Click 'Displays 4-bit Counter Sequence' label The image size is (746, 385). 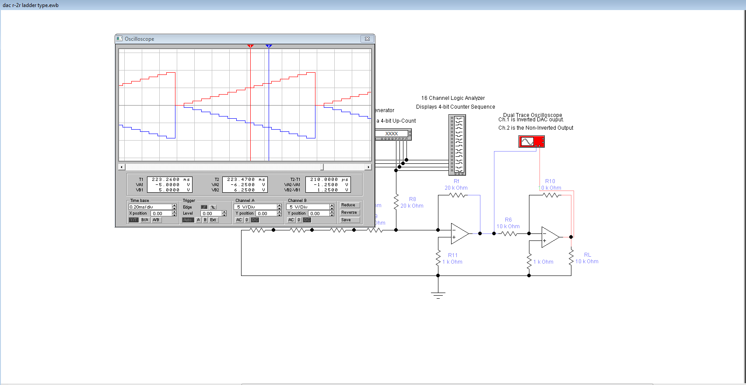point(455,107)
